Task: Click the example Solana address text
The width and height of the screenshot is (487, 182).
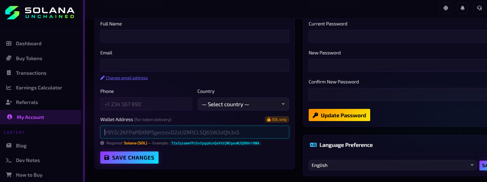Action: coord(215,143)
